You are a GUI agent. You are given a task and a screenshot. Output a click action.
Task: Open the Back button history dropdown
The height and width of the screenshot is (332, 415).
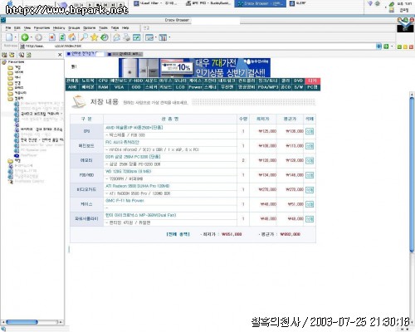(32, 37)
